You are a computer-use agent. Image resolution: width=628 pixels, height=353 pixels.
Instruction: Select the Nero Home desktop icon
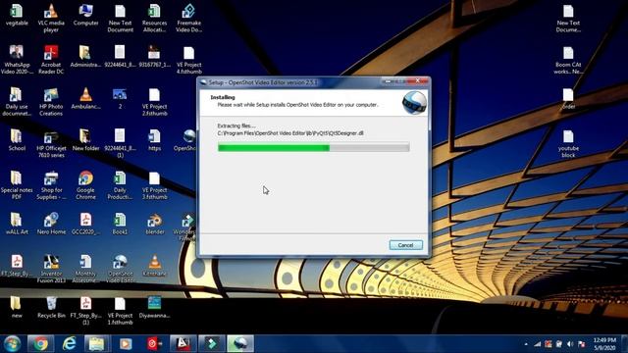pos(51,224)
